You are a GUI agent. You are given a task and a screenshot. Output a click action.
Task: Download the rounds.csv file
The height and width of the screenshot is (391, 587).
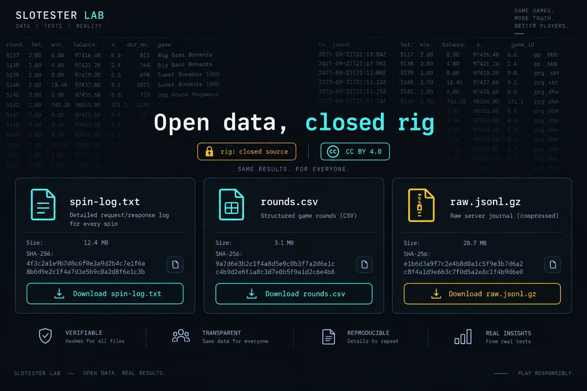tap(294, 294)
